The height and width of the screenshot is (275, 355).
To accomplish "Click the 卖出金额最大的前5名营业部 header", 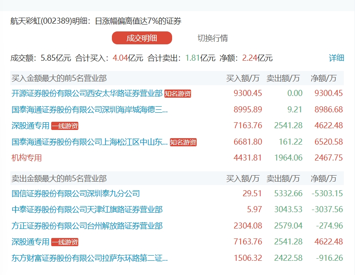I will [59, 179].
